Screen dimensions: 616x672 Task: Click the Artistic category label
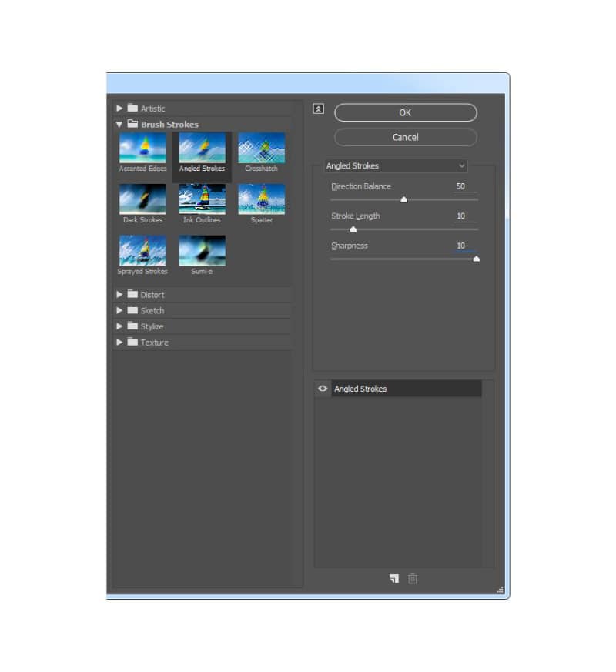point(153,109)
